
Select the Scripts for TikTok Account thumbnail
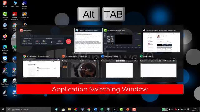89,40
